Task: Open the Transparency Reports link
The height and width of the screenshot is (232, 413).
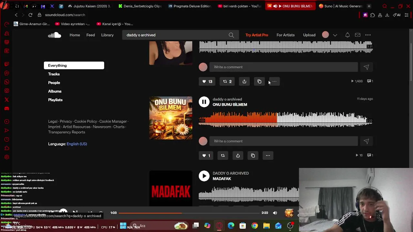Action: coord(67,132)
